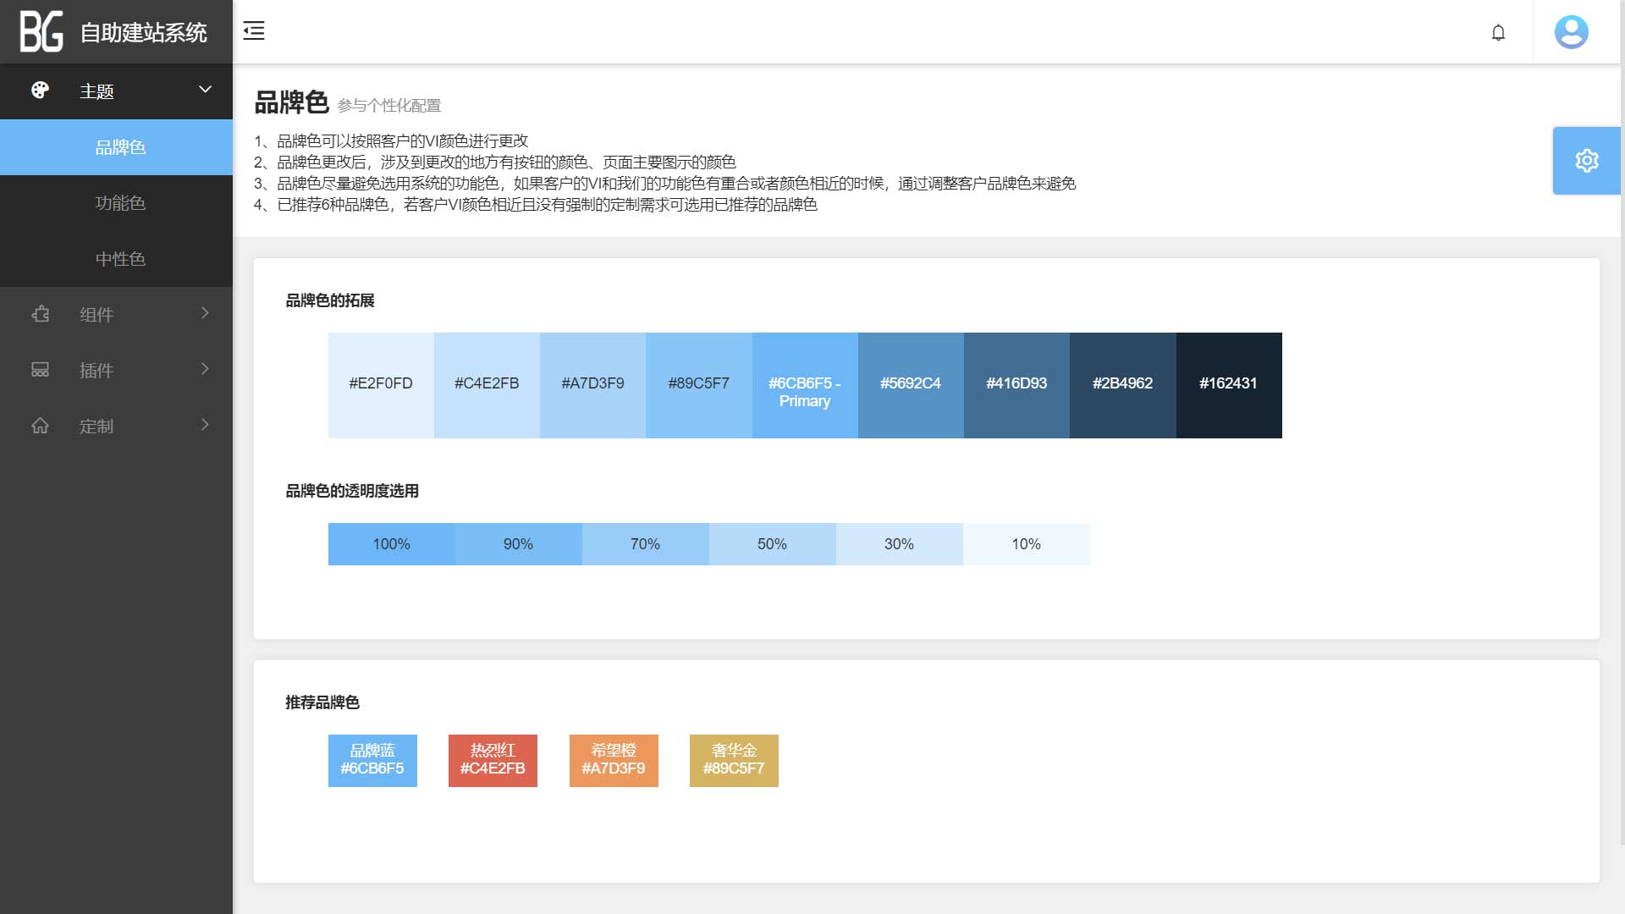Screen dimensions: 1625x914
Task: Open the user avatar profile menu
Action: pos(1571,32)
